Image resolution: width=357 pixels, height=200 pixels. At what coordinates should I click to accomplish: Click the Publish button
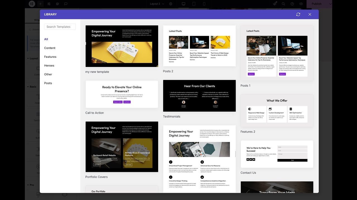pyautogui.click(x=317, y=4)
